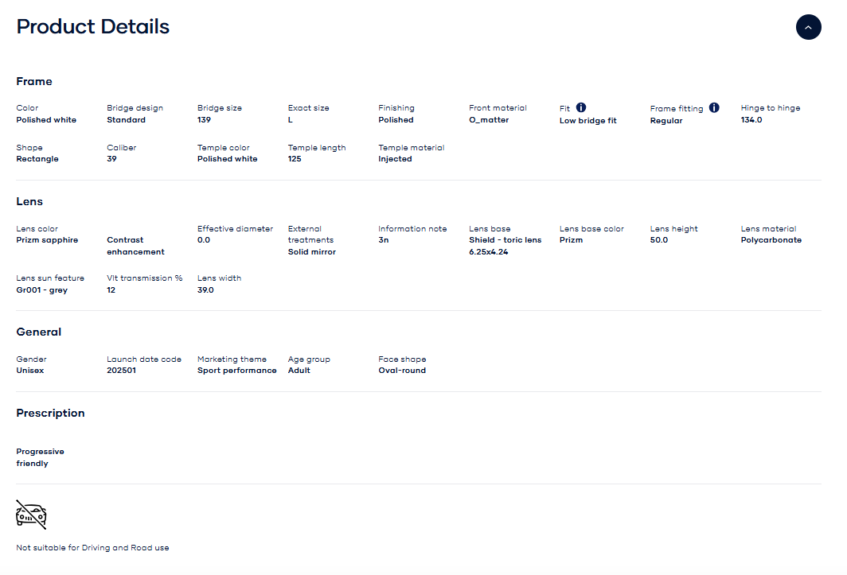The width and height of the screenshot is (847, 575).
Task: Click the Not suitable for Driving notice
Action: click(92, 548)
